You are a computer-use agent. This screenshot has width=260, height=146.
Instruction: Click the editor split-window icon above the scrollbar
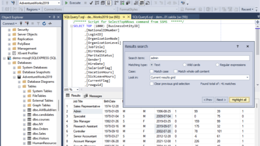coord(257,22)
